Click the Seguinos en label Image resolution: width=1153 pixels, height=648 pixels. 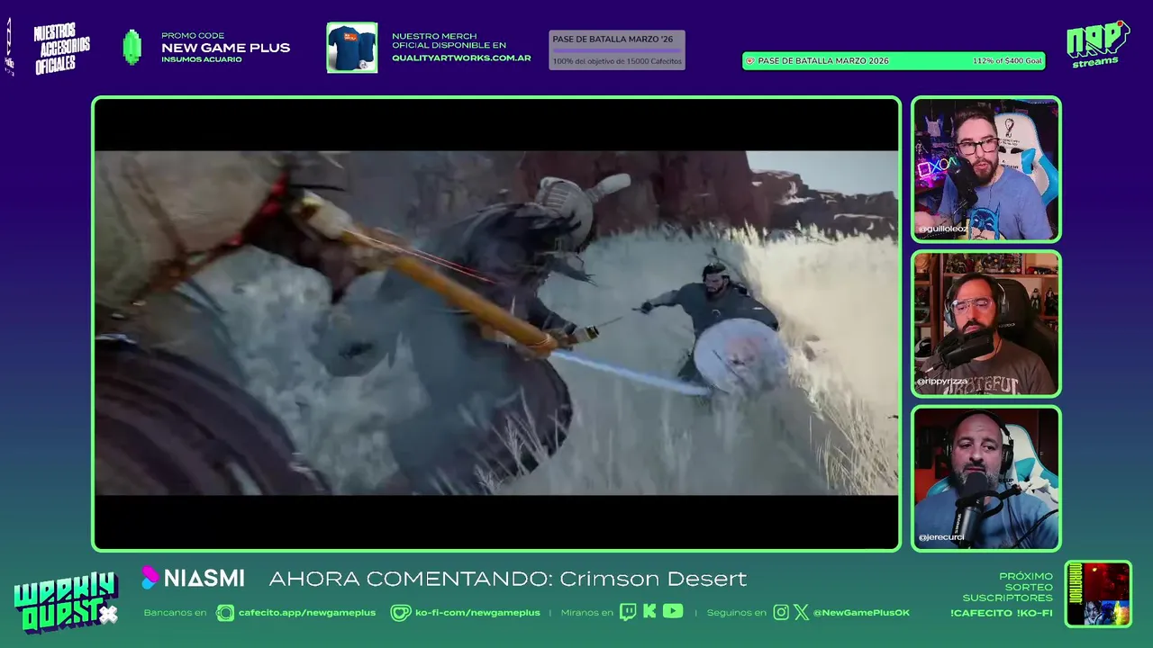[x=736, y=613]
